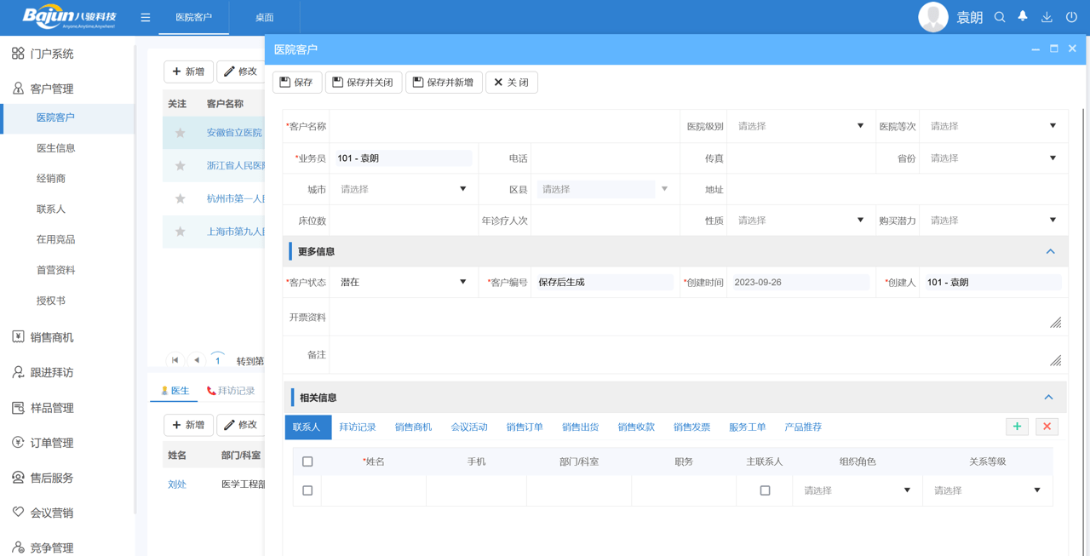This screenshot has height=556, width=1090.
Task: Open the 医院级别 dropdown
Action: [799, 125]
